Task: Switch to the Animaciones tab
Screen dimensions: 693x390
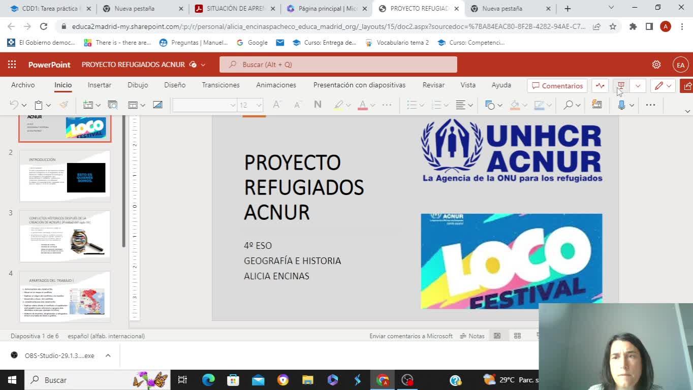Action: click(x=276, y=85)
